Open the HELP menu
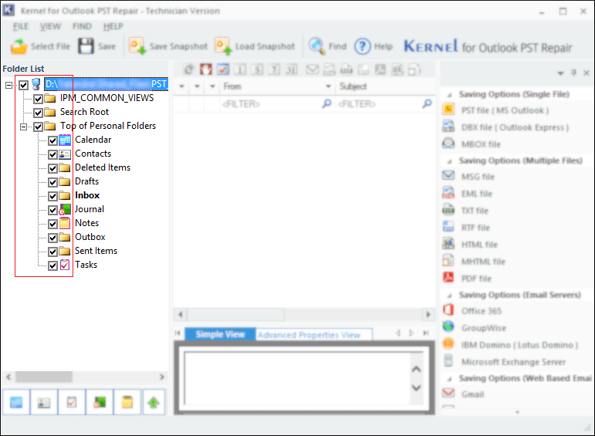Screen dimensions: 595x436 113,26
